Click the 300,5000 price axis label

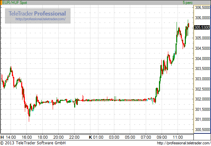pos(202,130)
